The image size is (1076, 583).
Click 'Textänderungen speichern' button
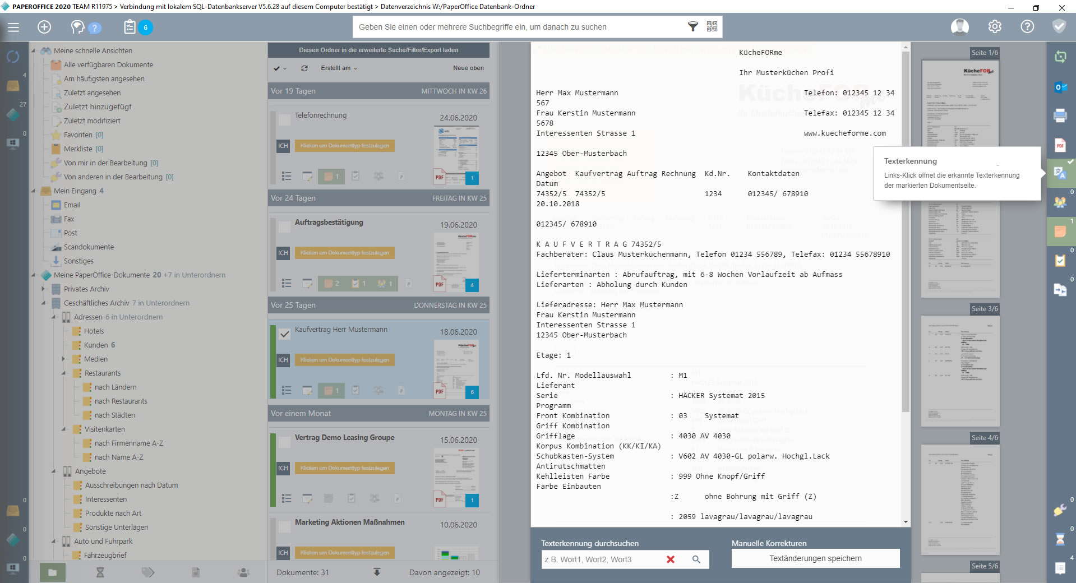tap(815, 558)
